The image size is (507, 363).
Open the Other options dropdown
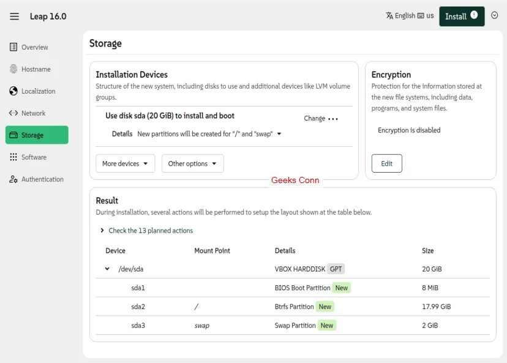coord(192,164)
